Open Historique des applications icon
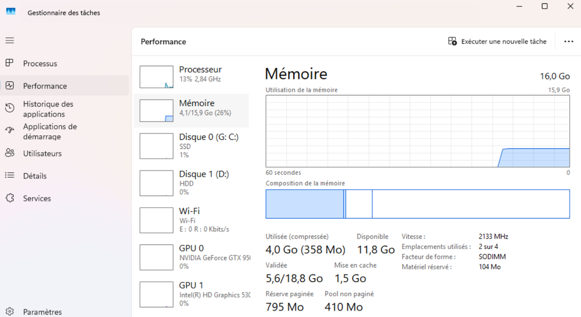Viewport: 581px width, 317px height. click(10, 109)
